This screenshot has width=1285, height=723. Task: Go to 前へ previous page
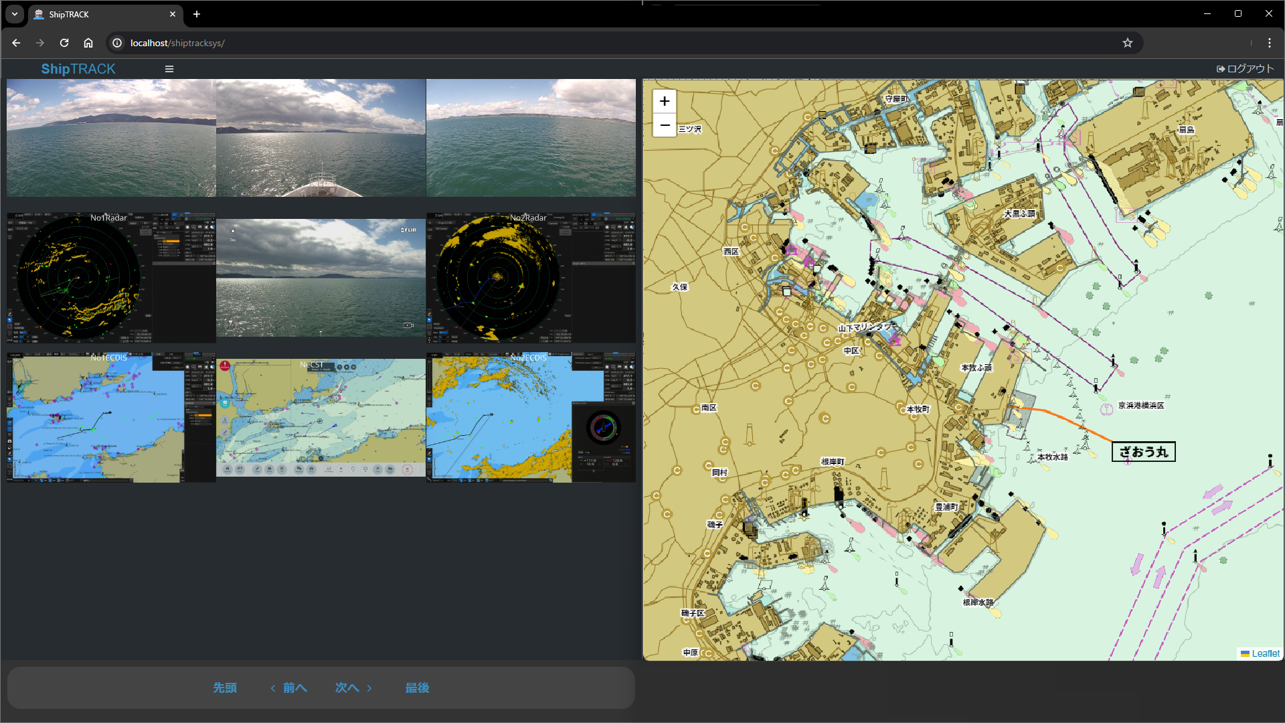289,688
